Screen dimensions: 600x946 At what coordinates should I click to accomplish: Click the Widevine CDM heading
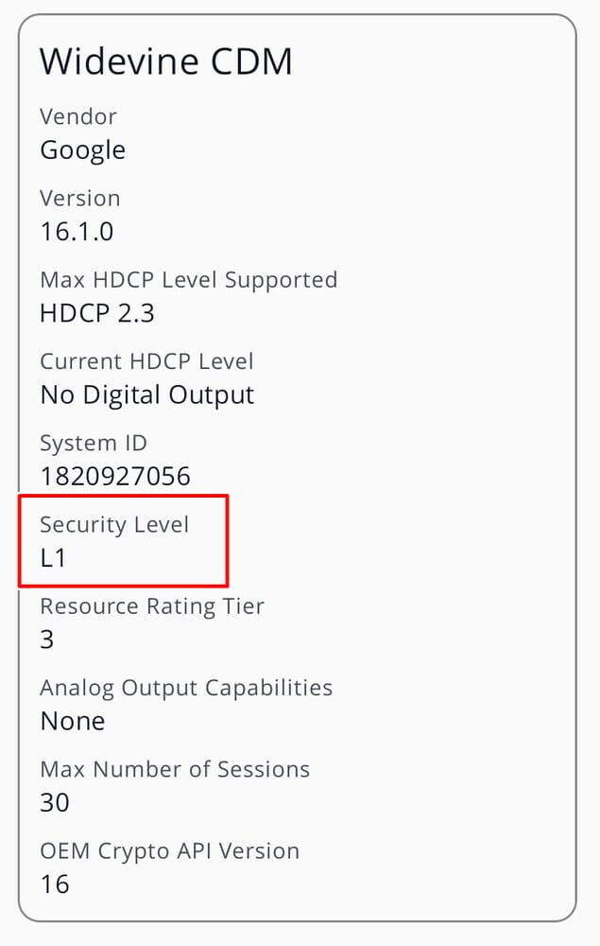pos(166,62)
